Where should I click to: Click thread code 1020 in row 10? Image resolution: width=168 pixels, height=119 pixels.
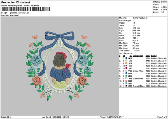coord(148,81)
